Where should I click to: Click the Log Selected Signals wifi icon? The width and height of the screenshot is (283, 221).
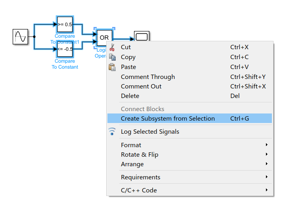(112, 132)
